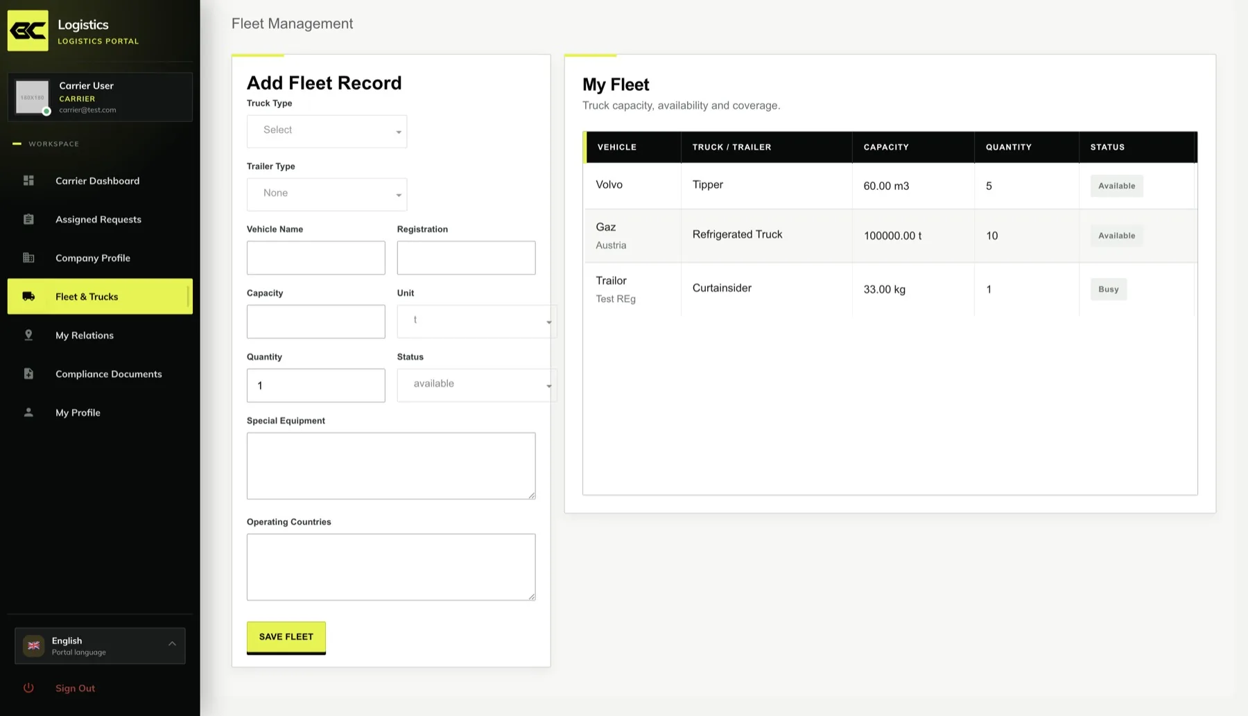Sign Out of the portal
The image size is (1248, 716).
click(x=75, y=688)
